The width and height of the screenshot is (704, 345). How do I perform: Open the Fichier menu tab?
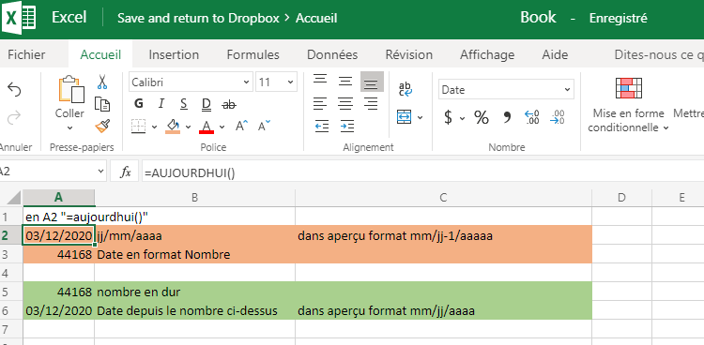click(26, 54)
